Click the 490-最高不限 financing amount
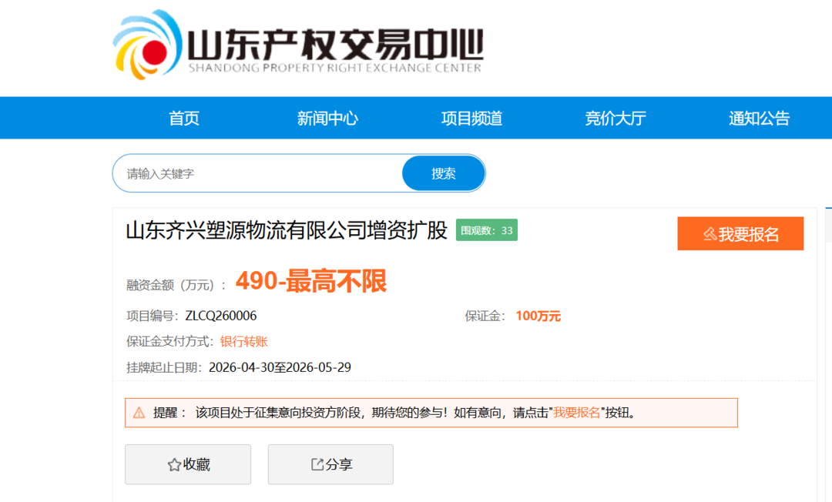Screen dimensions: 832x502 [x=311, y=281]
